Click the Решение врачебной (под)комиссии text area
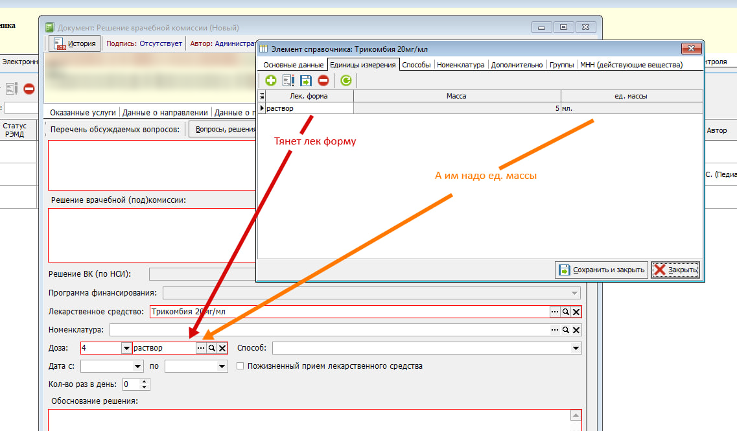Image resolution: width=737 pixels, height=431 pixels. tap(152, 235)
